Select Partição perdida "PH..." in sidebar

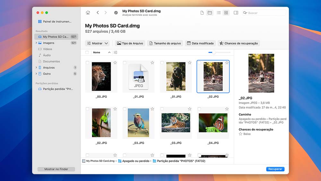(56, 89)
